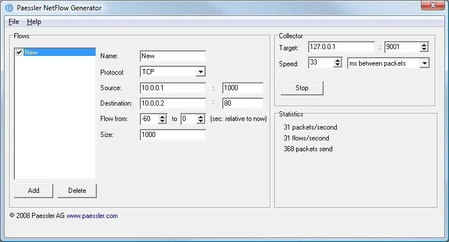Open the Help menu
This screenshot has width=449, height=242.
[x=34, y=22]
